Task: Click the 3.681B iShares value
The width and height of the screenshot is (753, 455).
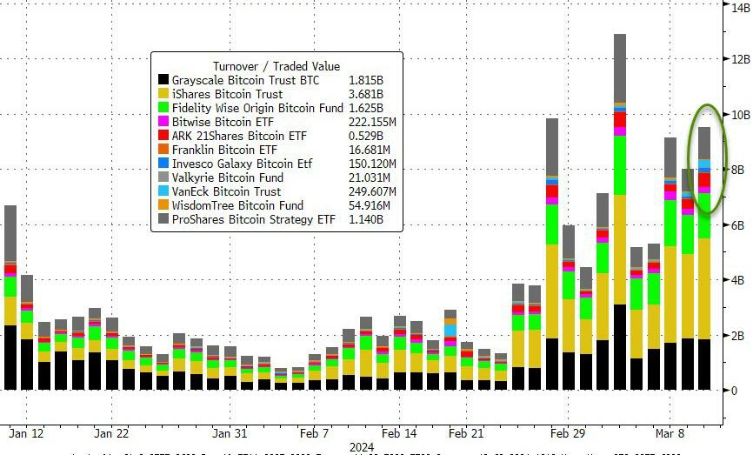Action: click(x=366, y=94)
